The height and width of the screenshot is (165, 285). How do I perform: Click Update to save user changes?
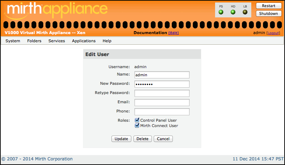click(x=121, y=139)
